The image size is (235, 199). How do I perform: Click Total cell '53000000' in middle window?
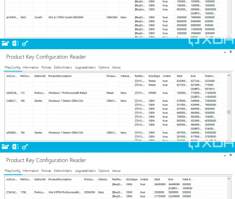tap(211, 133)
